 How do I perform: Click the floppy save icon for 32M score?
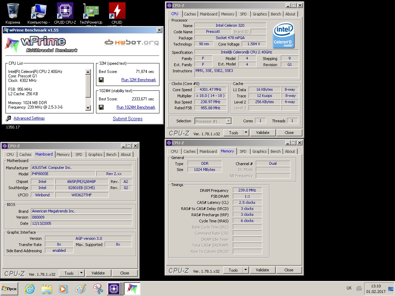pos(101,80)
